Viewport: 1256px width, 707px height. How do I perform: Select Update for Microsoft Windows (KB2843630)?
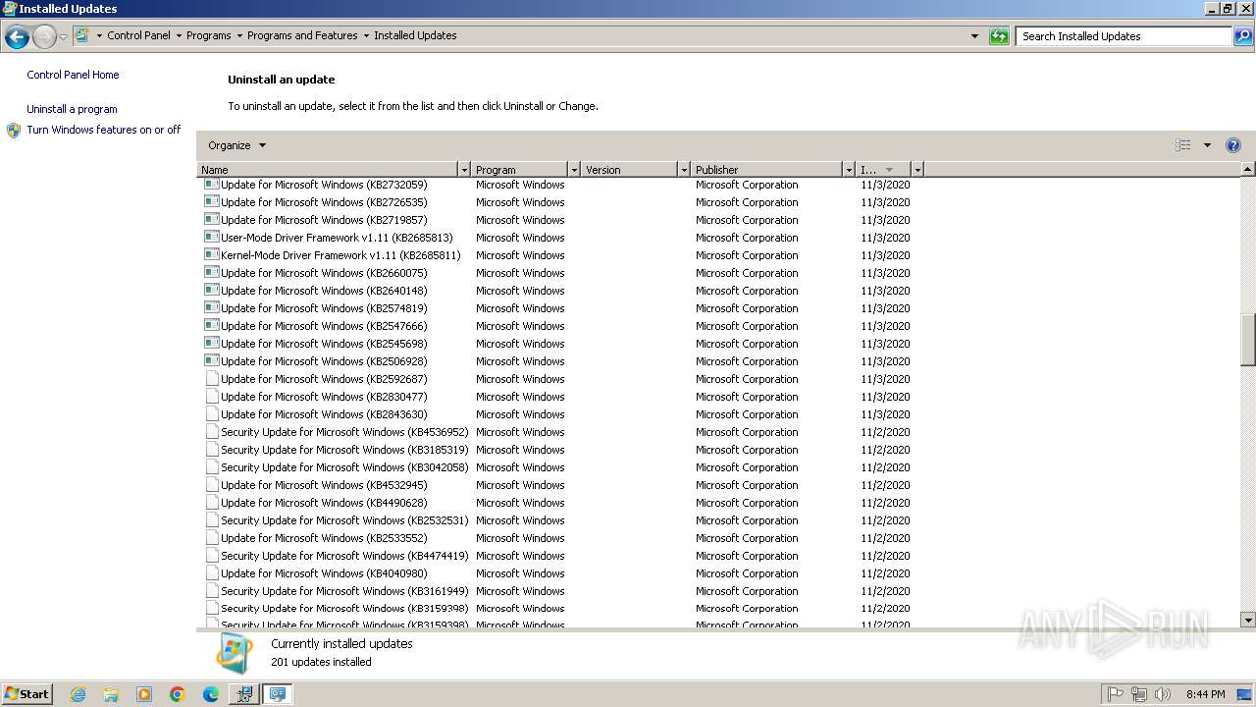pos(324,414)
